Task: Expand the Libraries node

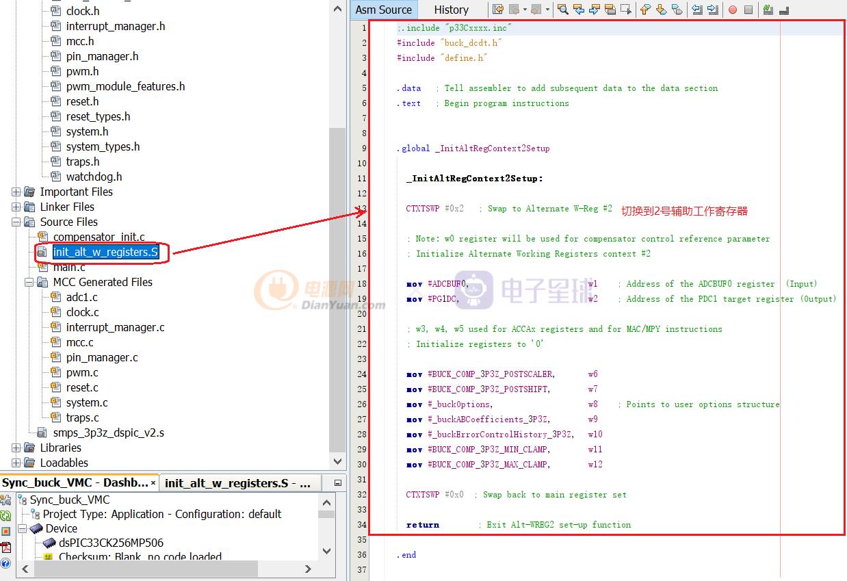Action: (16, 448)
